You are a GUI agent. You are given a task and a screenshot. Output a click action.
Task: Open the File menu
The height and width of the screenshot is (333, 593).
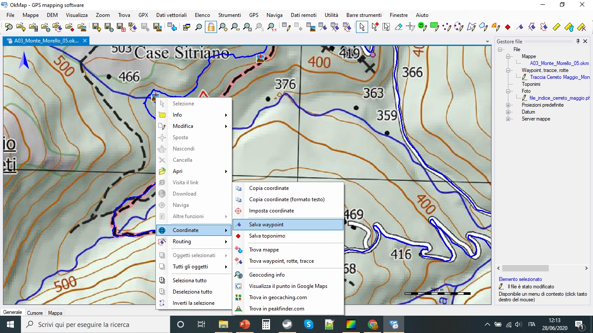(10, 15)
